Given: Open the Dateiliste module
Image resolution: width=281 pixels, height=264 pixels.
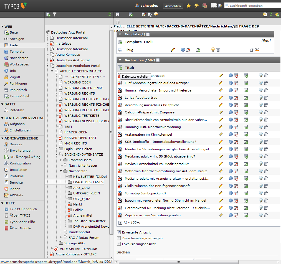Looking at the screenshot, I should click(17, 110).
